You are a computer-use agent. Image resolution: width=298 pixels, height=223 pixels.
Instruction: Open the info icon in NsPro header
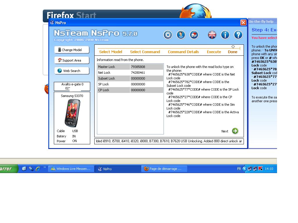point(225,35)
